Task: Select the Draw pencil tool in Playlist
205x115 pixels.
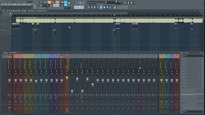Action: (x=7, y=11)
